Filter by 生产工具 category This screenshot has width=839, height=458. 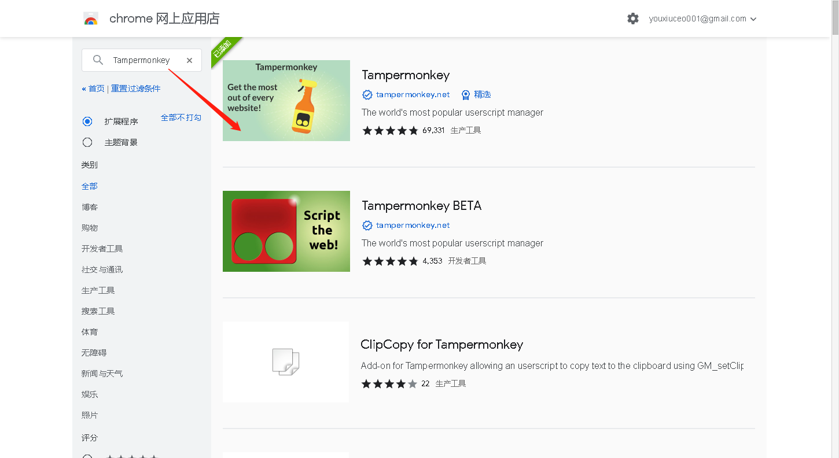(98, 290)
